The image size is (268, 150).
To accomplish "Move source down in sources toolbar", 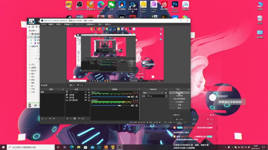I will pos(83,118).
